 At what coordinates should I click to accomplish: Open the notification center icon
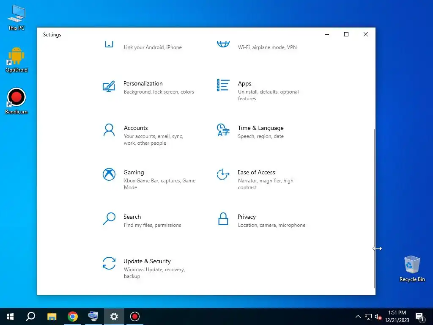(420, 317)
